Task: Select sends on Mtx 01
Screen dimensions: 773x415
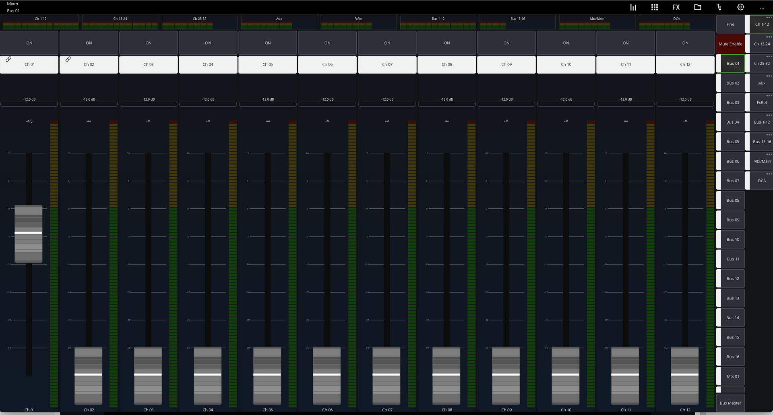Action: pyautogui.click(x=731, y=376)
